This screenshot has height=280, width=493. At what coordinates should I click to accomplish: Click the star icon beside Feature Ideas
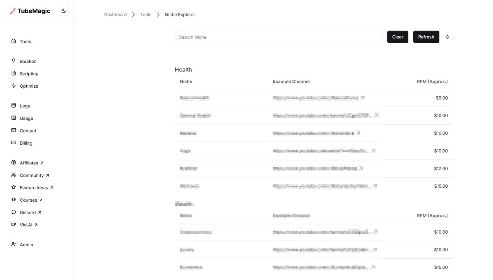(14, 187)
